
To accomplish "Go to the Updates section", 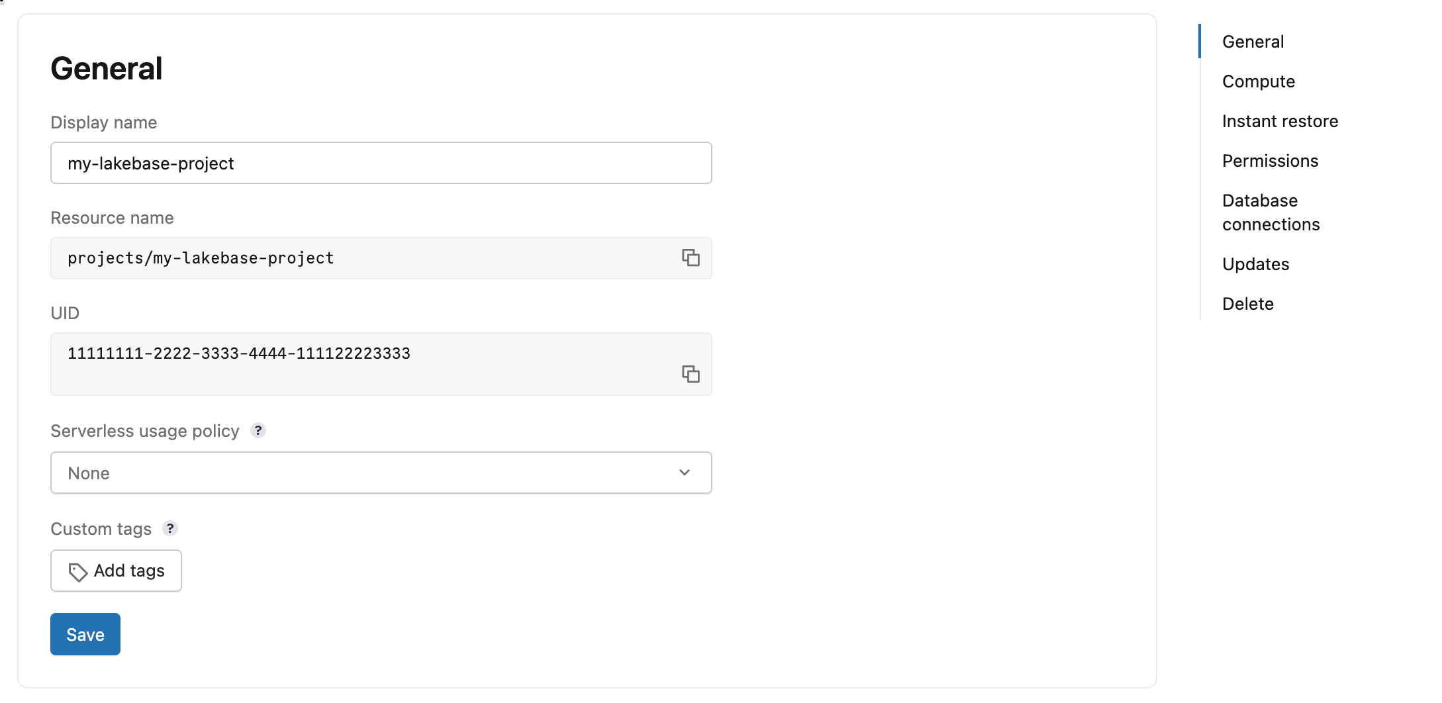I will [x=1255, y=263].
